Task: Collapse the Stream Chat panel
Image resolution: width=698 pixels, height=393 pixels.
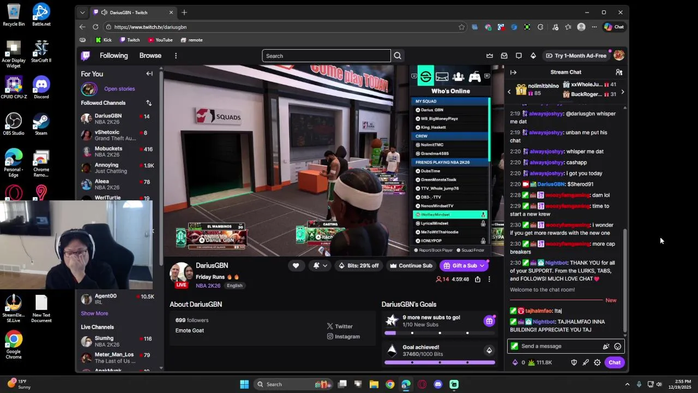Action: (513, 72)
